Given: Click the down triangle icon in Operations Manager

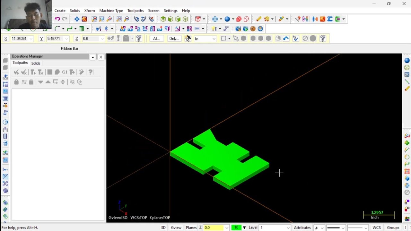Looking at the screenshot, I should (x=40, y=82).
